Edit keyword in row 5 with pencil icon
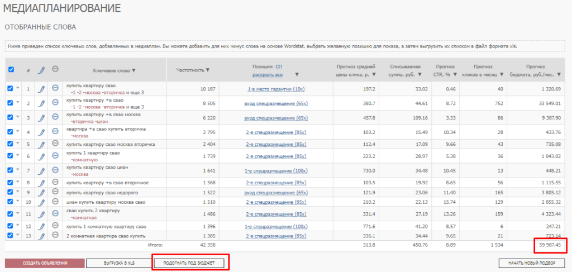This screenshot has width=572, height=272. click(x=41, y=144)
